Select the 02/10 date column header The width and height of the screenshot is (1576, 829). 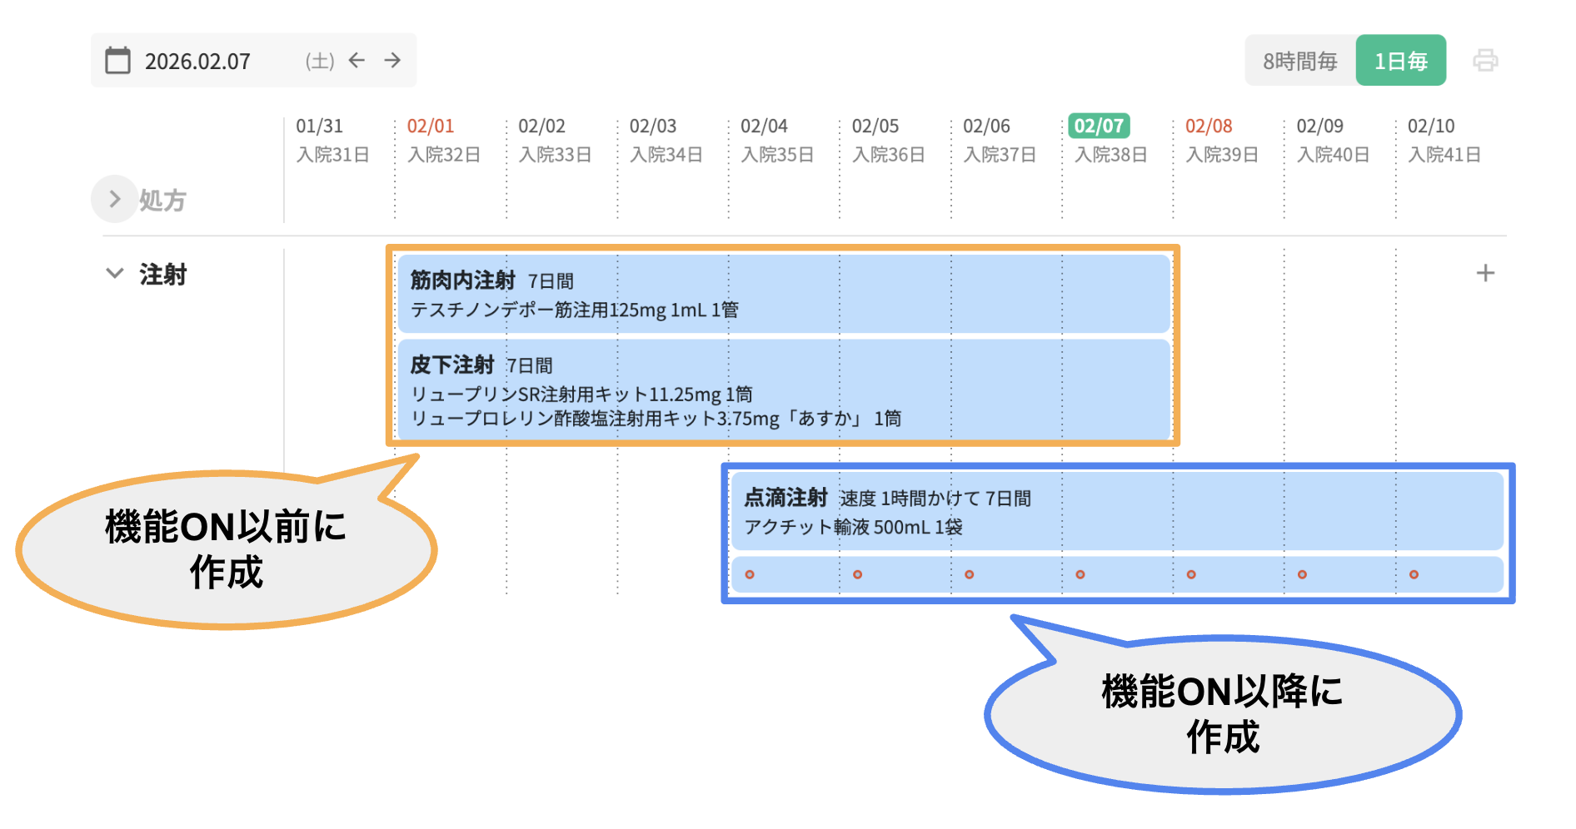click(1431, 127)
